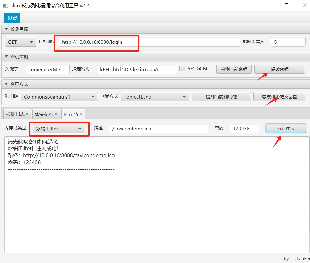Click the log URL http://10.0.0.18:8088/favicondemo.ico
310x263 pixels.
69,155
